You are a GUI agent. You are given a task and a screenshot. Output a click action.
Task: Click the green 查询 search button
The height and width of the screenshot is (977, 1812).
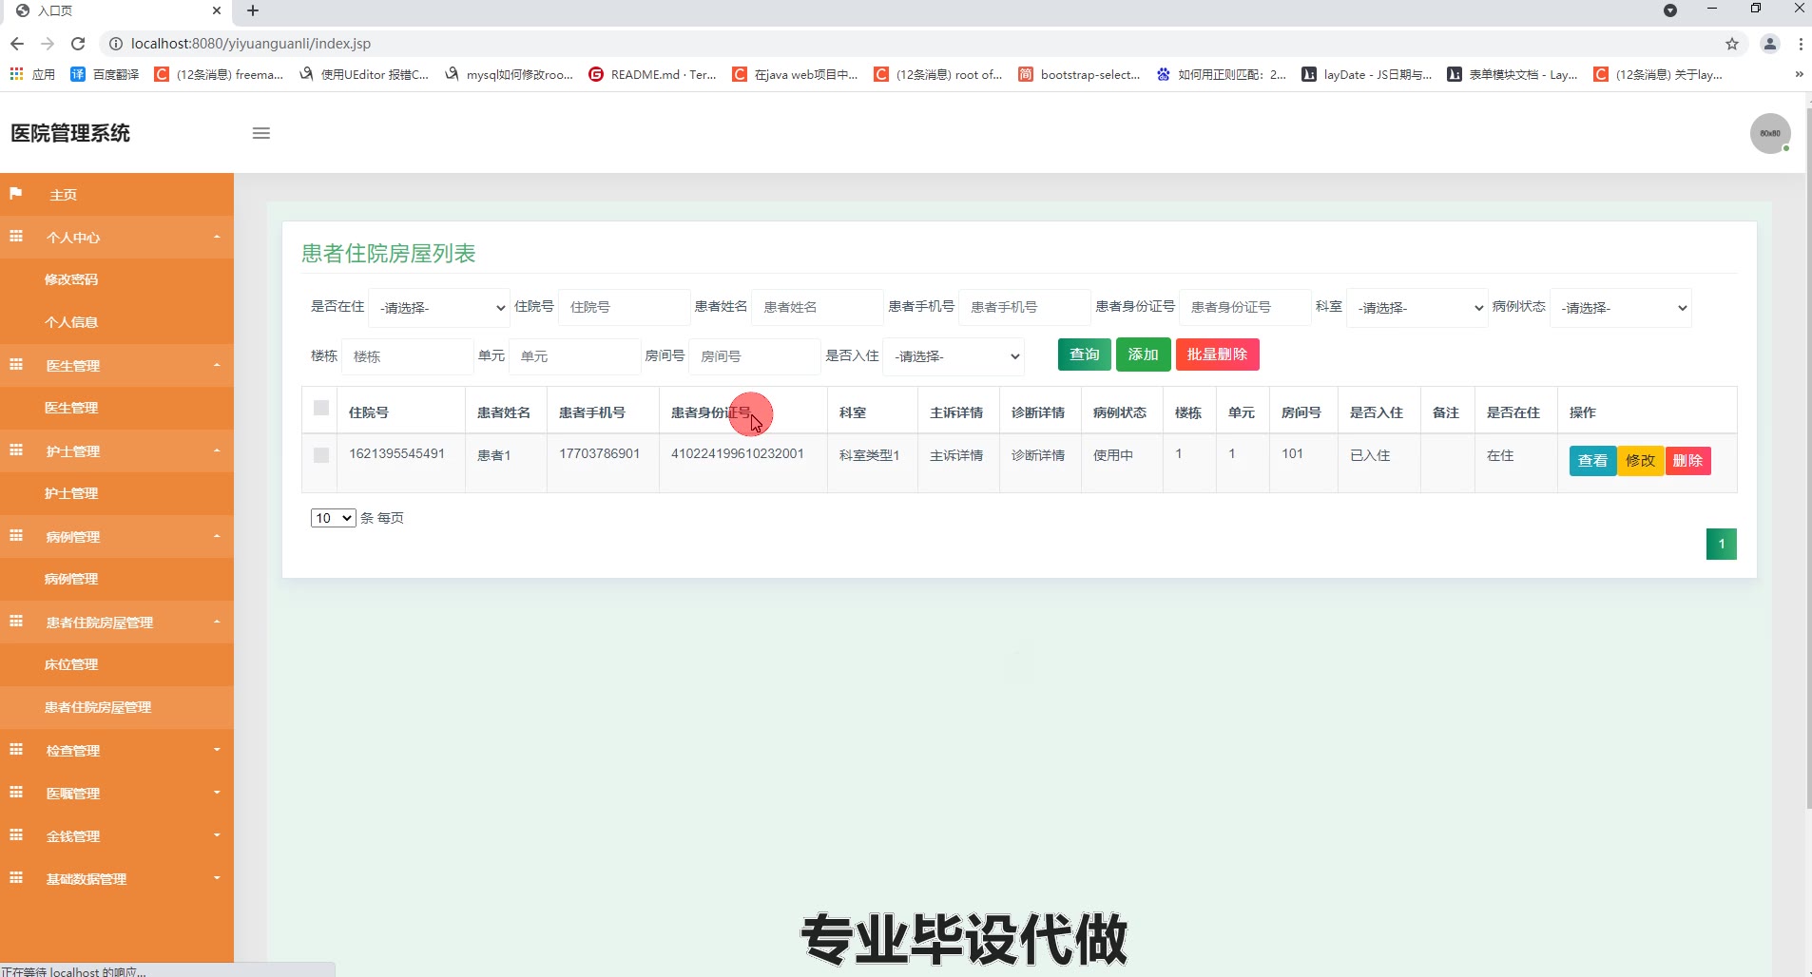click(x=1084, y=354)
